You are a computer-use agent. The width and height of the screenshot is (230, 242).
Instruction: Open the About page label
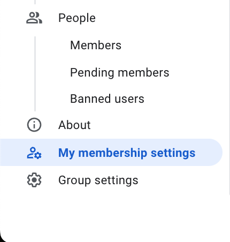click(74, 125)
